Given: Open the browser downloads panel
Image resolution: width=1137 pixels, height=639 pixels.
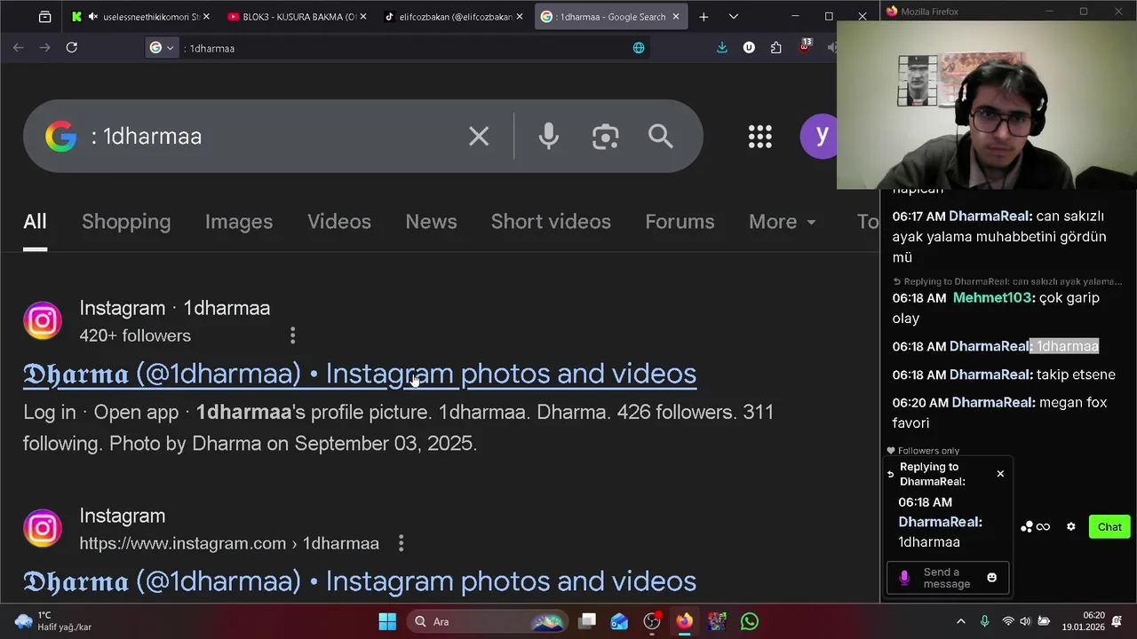Looking at the screenshot, I should tap(722, 48).
